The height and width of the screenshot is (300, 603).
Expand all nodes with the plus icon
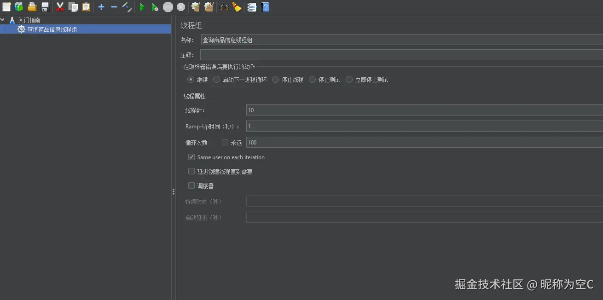point(101,7)
